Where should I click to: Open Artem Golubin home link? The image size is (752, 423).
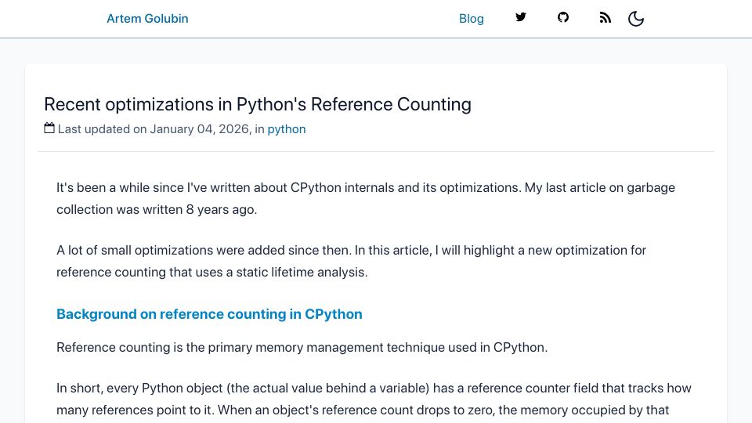(147, 19)
